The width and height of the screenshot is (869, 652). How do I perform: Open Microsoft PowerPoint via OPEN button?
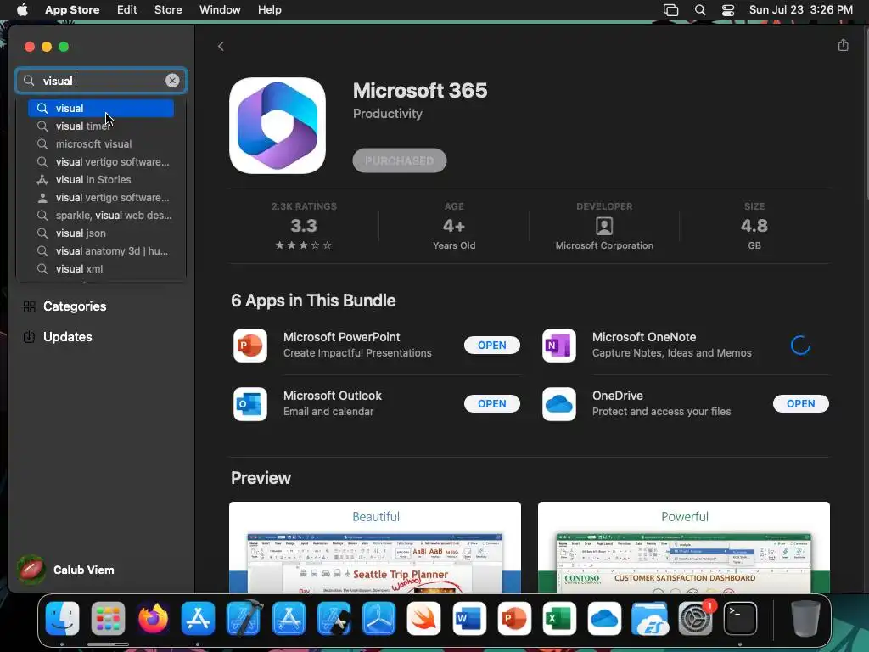tap(491, 345)
